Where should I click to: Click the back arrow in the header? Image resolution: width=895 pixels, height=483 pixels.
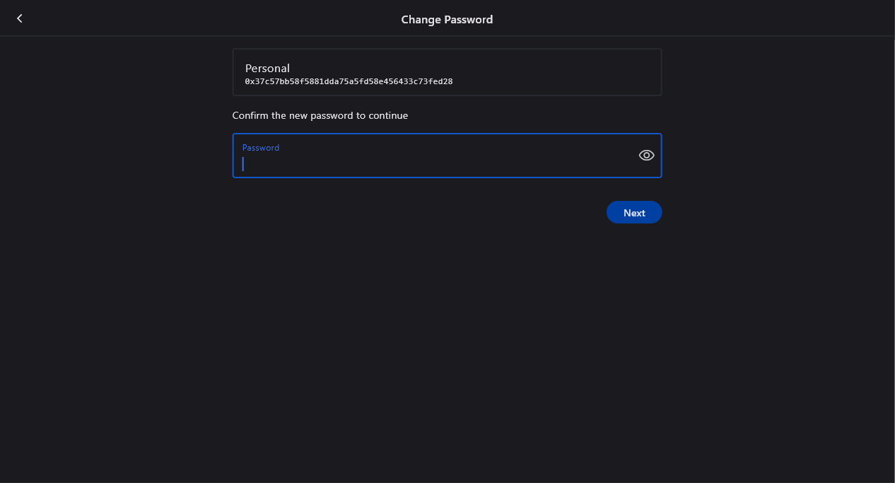click(x=20, y=18)
